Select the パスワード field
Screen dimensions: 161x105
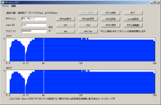[34, 31]
